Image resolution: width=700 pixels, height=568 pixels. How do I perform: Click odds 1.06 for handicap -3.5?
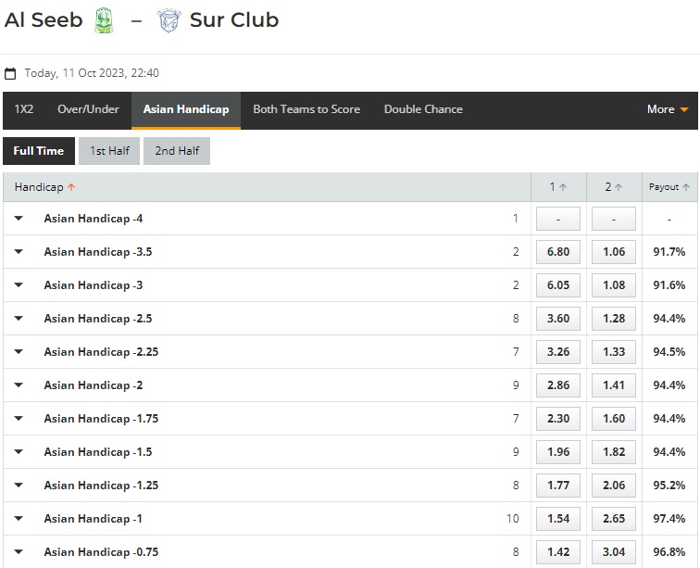614,252
